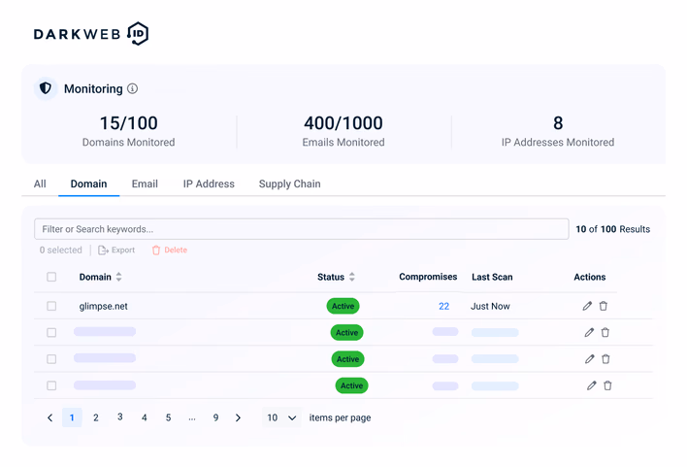
Task: Delete the glimpse.net domain with the trash icon
Action: [x=604, y=306]
